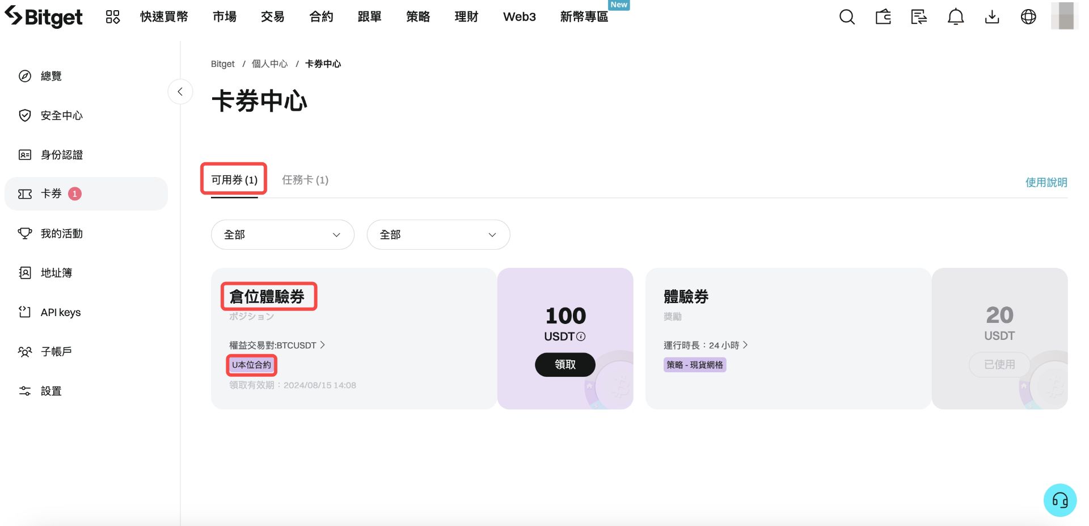Click the compass icon beside 總覽

click(x=25, y=76)
